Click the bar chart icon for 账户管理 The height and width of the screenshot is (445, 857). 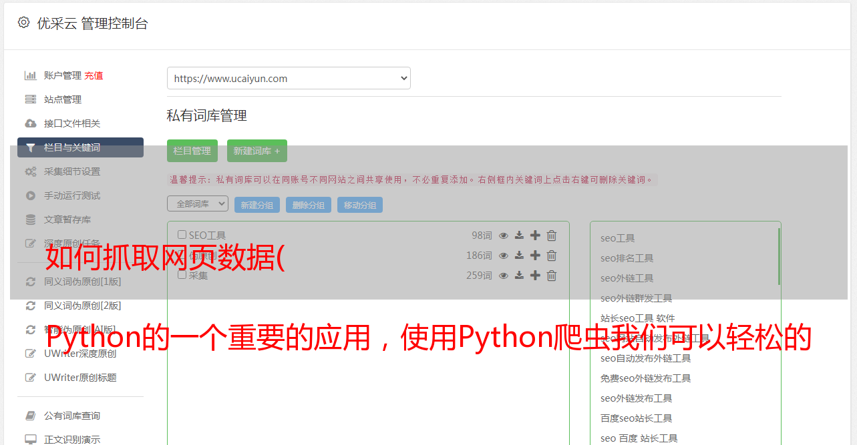click(x=31, y=75)
